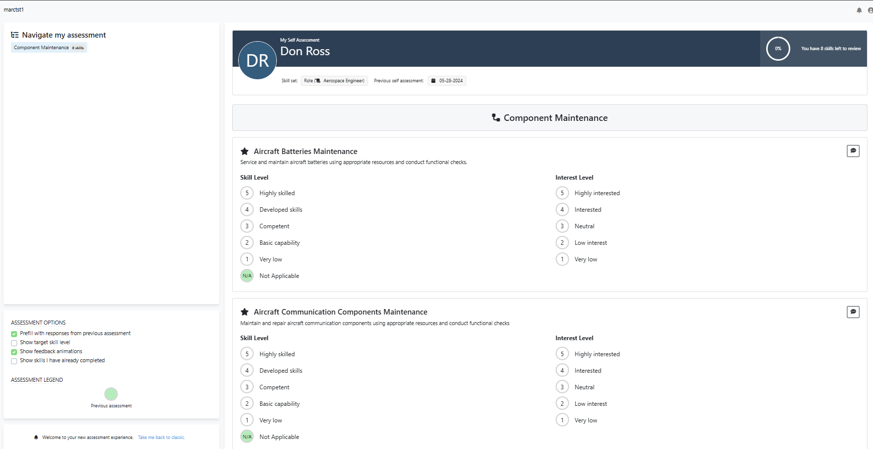The width and height of the screenshot is (873, 449).
Task: Select Neutral interest for Aircraft Batteries Maintenance
Action: coord(562,226)
